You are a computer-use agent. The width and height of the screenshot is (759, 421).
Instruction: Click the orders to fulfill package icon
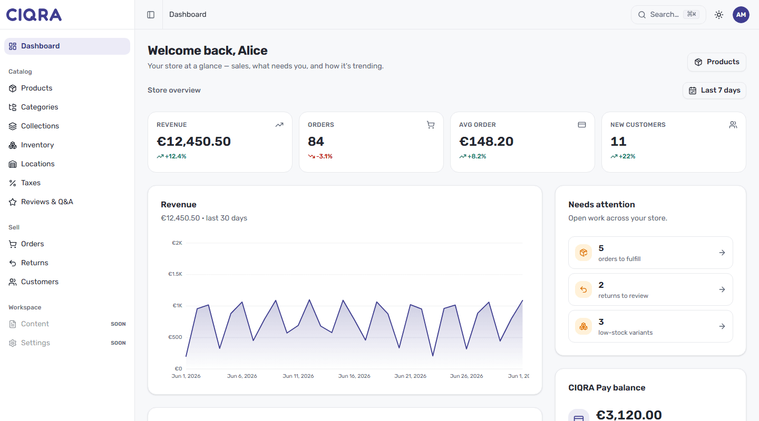coord(583,253)
